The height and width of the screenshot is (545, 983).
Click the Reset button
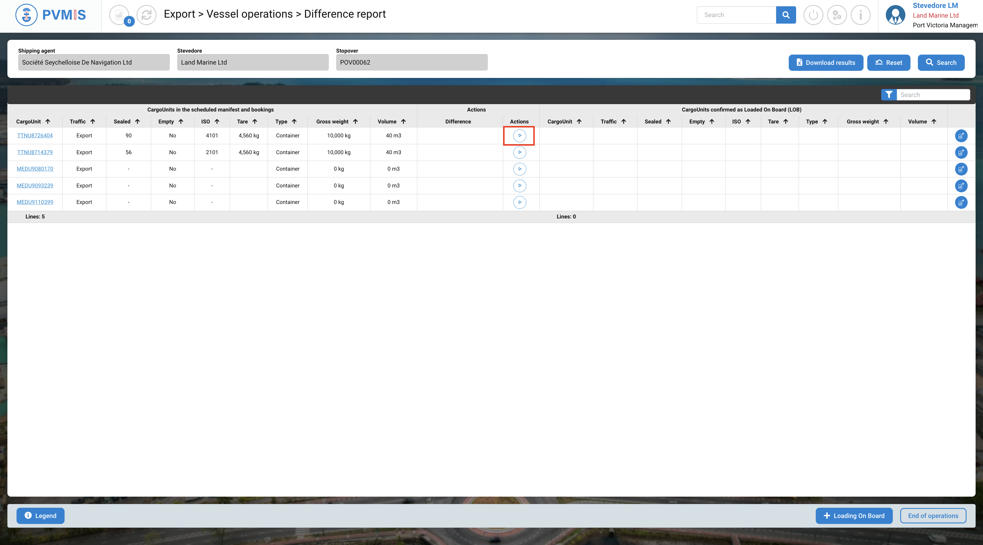click(x=888, y=63)
